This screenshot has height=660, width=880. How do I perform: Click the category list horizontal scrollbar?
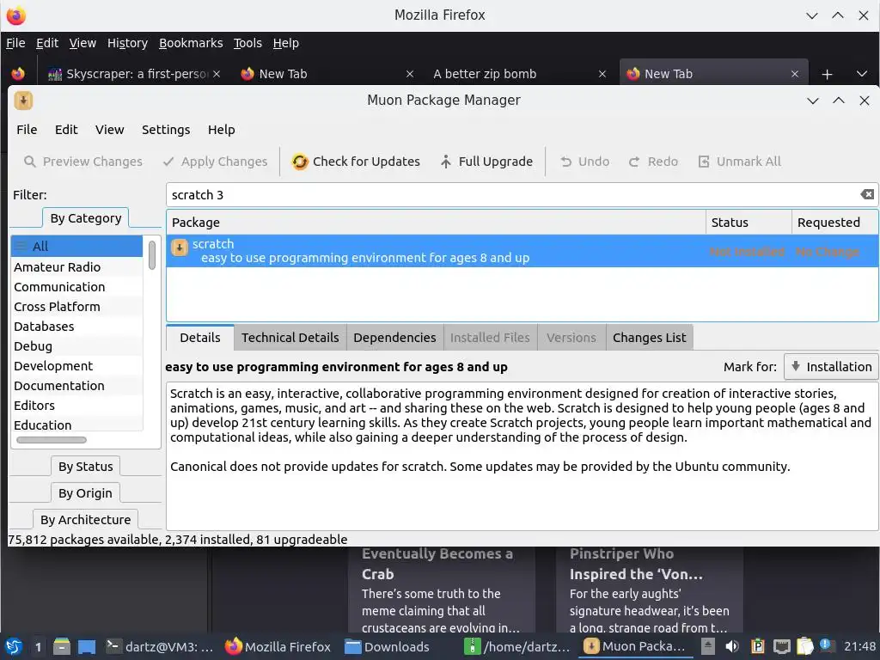pos(52,440)
